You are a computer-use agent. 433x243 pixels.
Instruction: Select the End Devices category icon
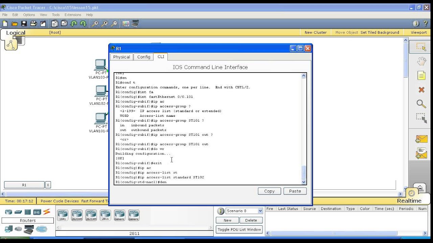pyautogui.click(x=8, y=229)
